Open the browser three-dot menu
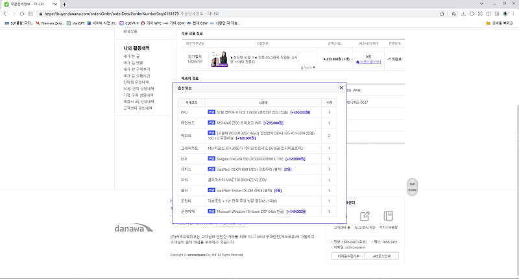The width and height of the screenshot is (519, 279). [514, 14]
